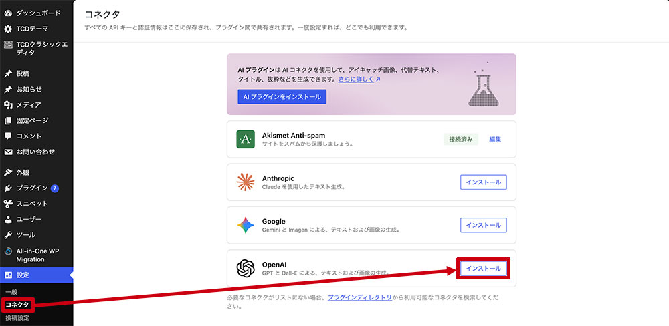Image resolution: width=669 pixels, height=326 pixels.
Task: Click the ユーザー person icon
Action: [7, 220]
